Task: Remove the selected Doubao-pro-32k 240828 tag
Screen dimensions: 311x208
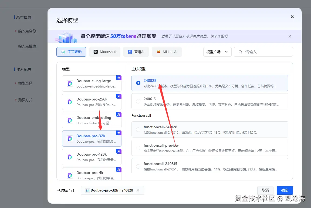Action: (x=138, y=190)
